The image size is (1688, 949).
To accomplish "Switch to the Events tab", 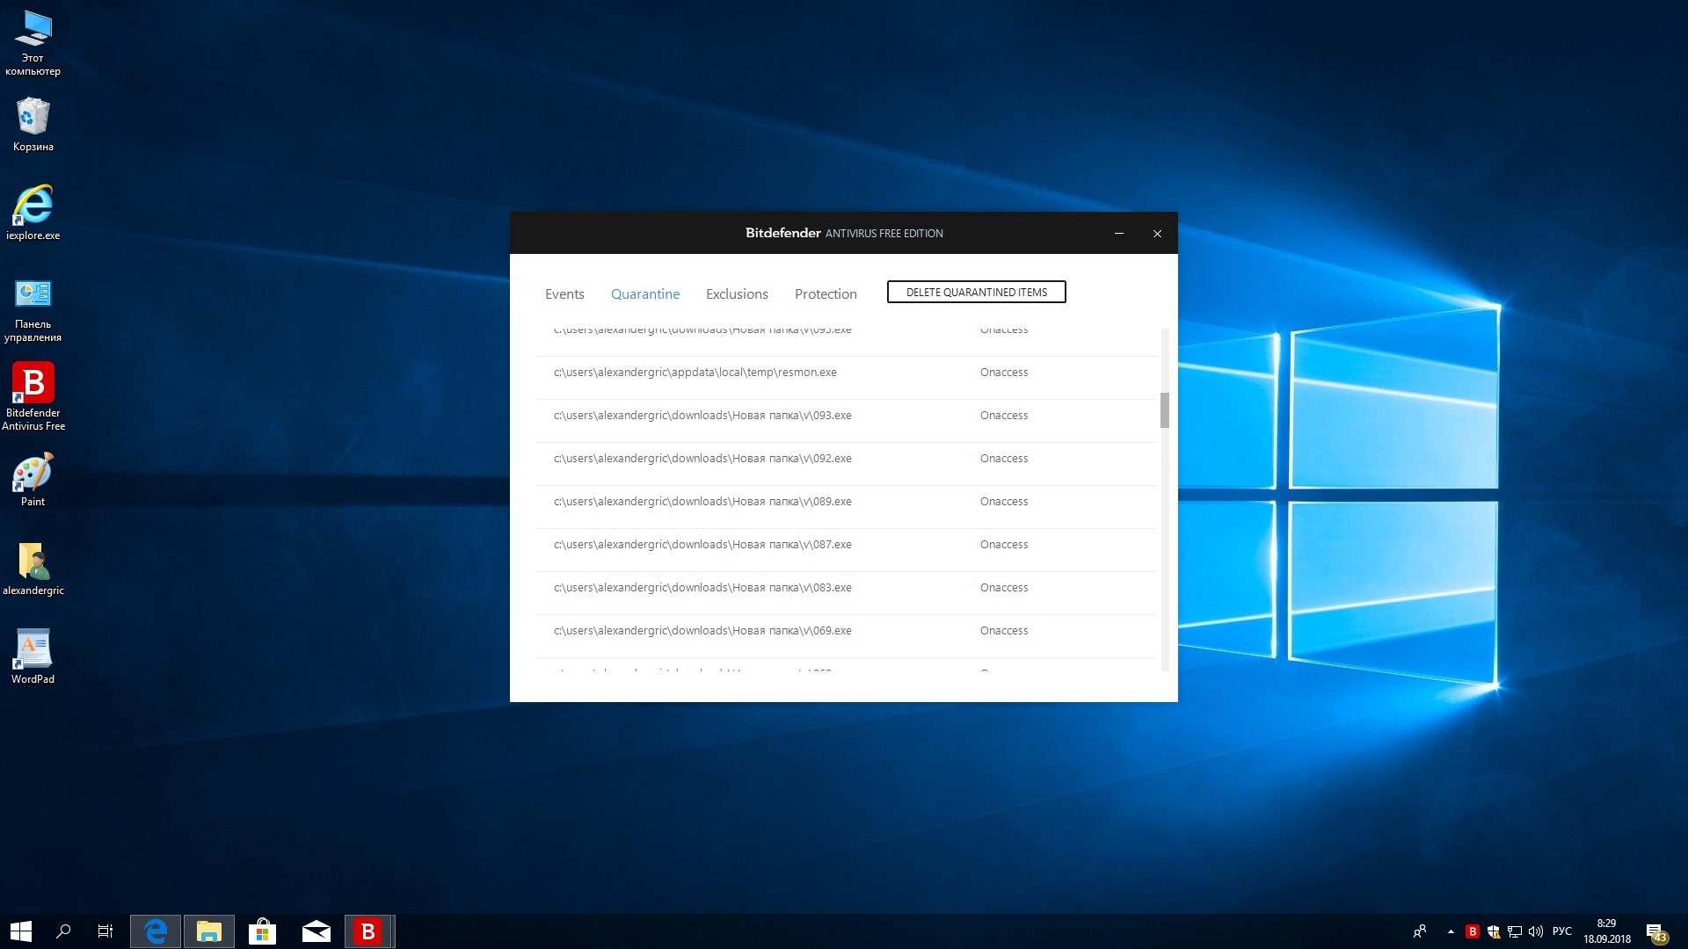I will pyautogui.click(x=564, y=294).
